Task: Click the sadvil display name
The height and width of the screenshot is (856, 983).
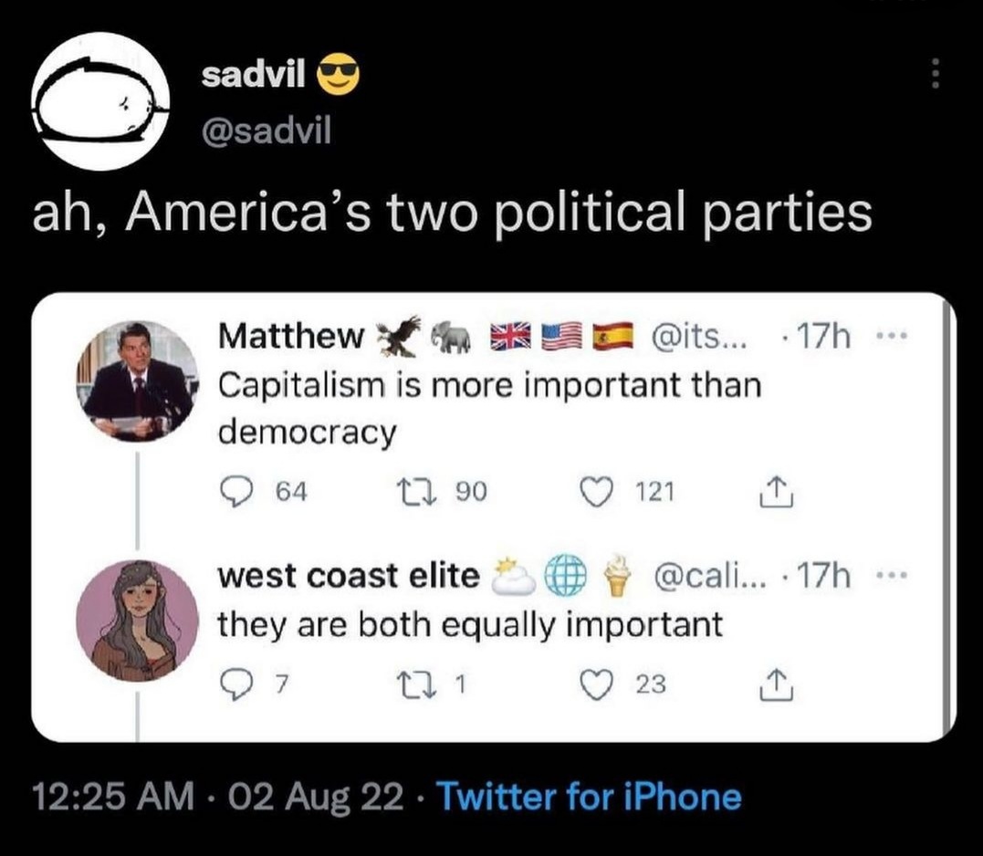Action: point(254,77)
